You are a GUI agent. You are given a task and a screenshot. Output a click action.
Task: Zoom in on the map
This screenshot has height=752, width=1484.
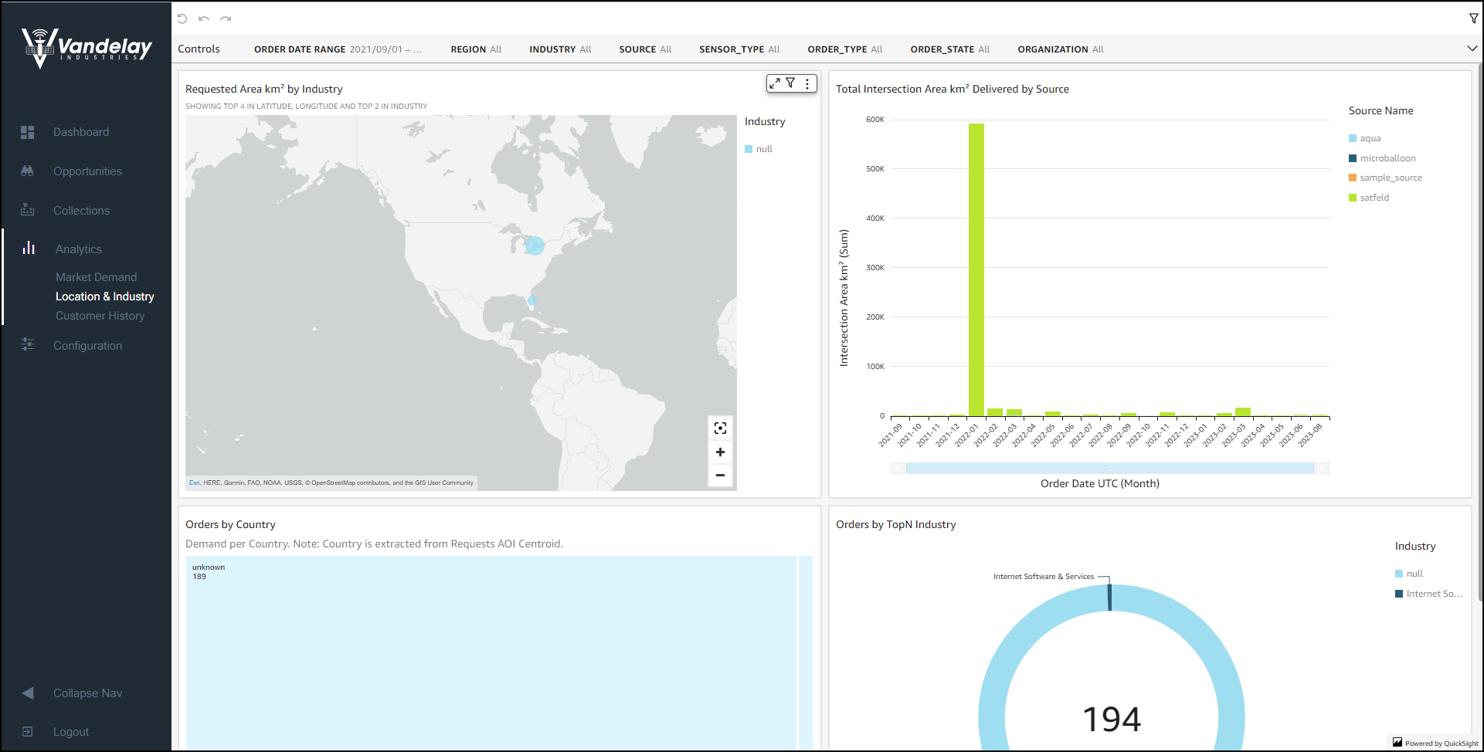720,452
